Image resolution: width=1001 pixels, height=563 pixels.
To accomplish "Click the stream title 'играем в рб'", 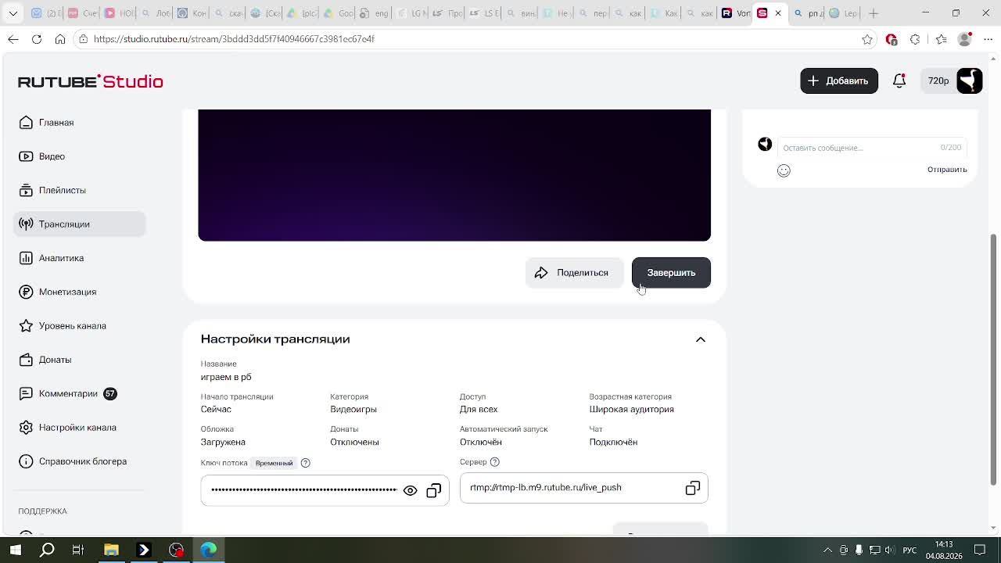I will [x=226, y=377].
